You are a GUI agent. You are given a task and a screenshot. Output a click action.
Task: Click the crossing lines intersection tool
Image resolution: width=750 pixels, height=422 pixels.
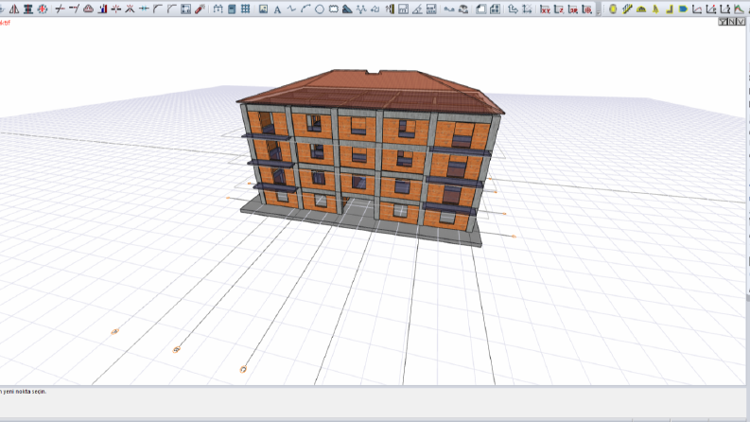pos(131,9)
